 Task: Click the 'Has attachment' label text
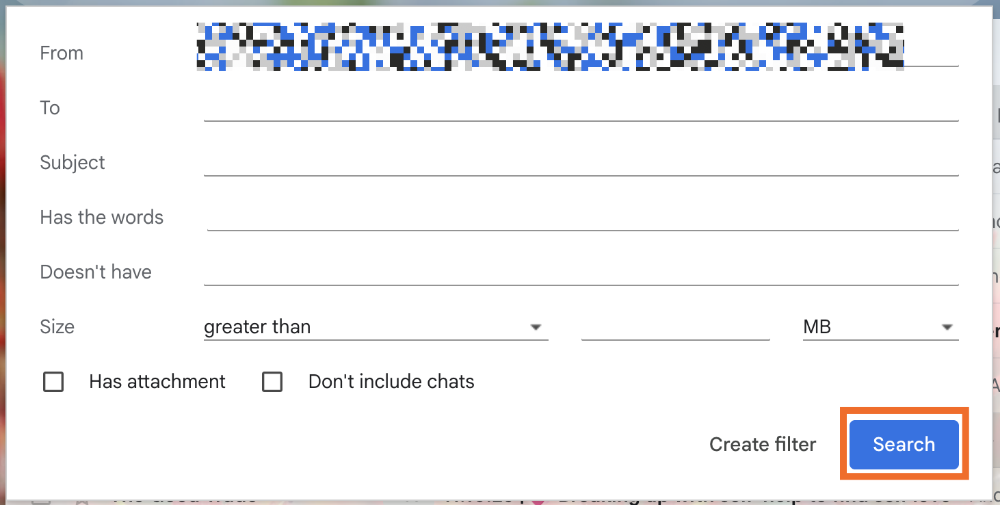pos(157,382)
